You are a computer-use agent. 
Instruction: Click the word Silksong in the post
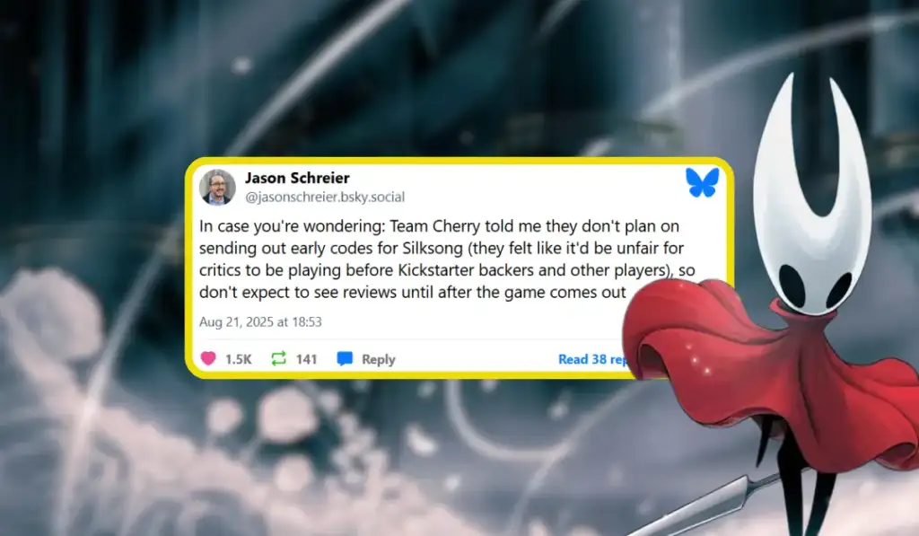(x=433, y=248)
